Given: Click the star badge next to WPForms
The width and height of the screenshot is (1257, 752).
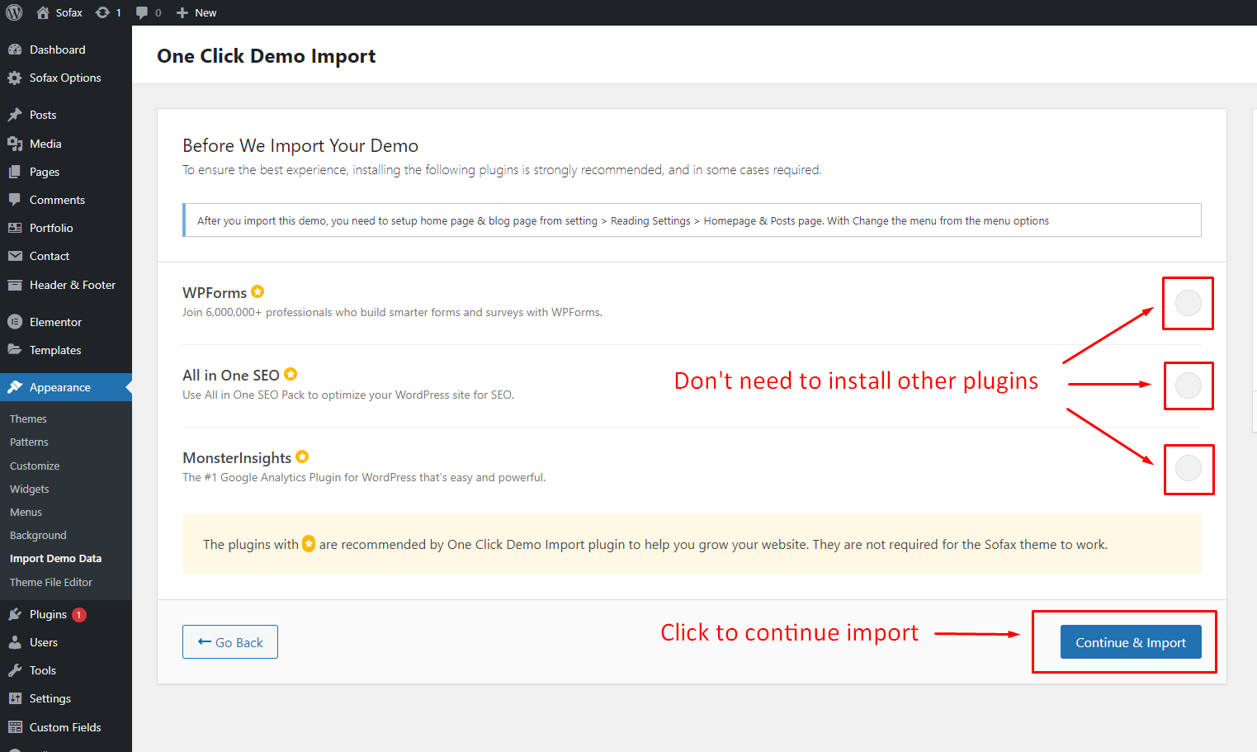Looking at the screenshot, I should (258, 291).
